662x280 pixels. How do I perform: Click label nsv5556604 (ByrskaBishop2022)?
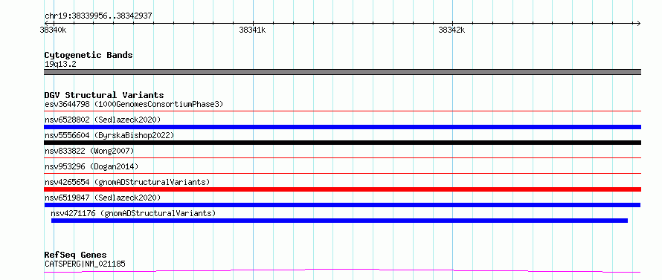(109, 135)
